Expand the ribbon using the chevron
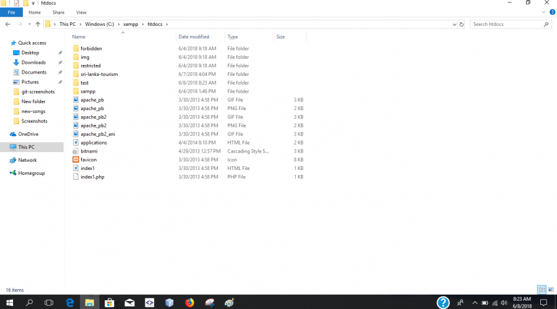557x309 pixels. [543, 12]
